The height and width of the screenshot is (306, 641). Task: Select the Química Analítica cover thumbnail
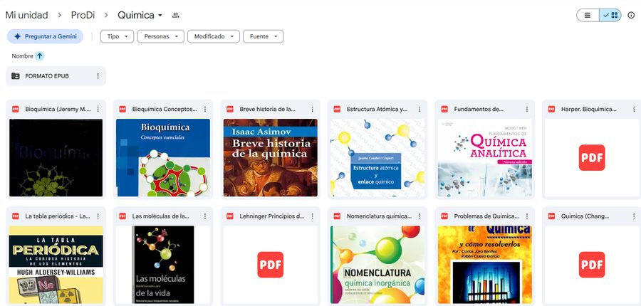(485, 158)
